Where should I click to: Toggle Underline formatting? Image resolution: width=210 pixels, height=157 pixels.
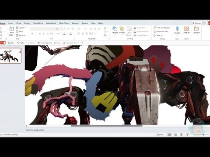pos(40,34)
